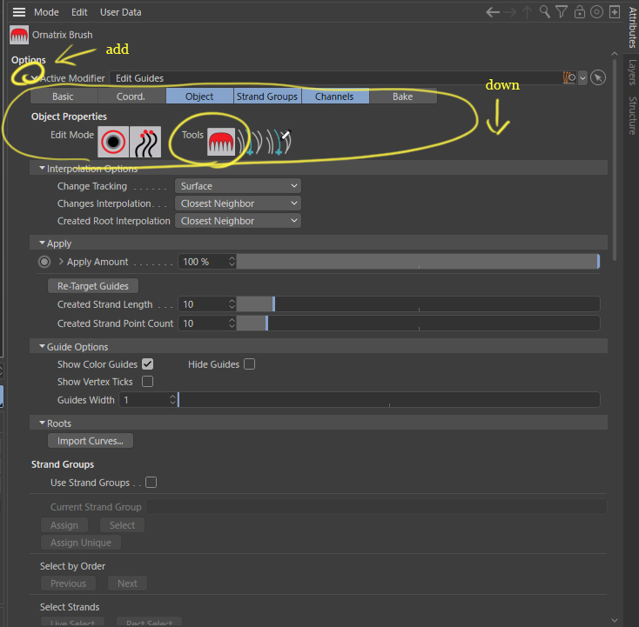
Task: Toggle the lock element icon
Action: 579,12
